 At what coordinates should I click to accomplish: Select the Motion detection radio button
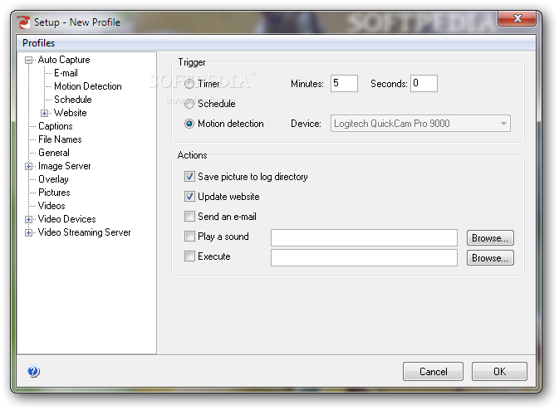(x=189, y=124)
